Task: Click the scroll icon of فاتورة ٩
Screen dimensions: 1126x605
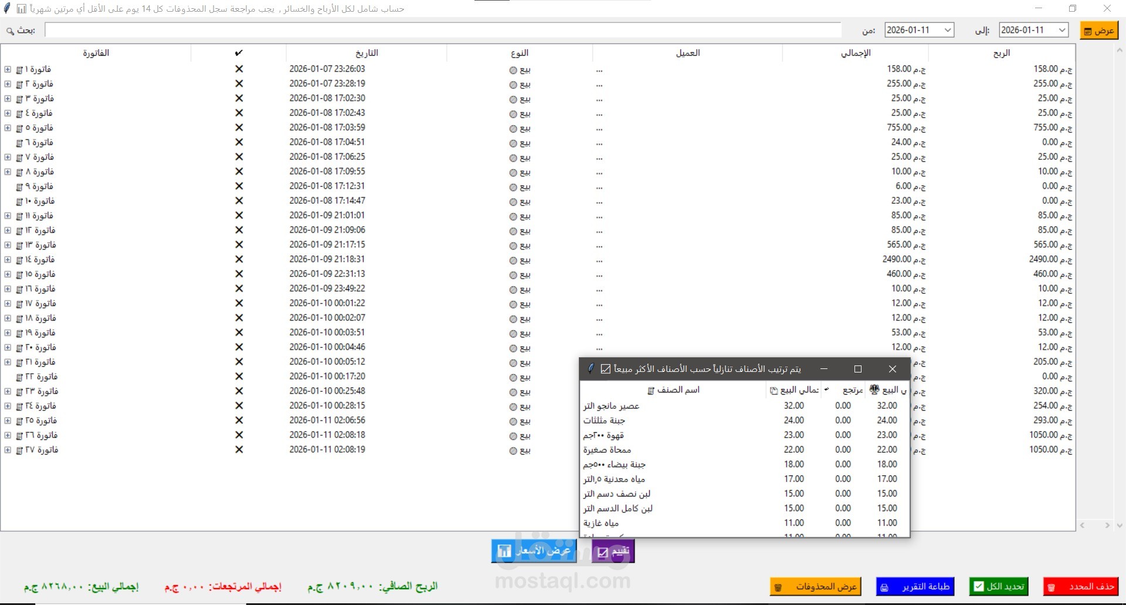Action: [x=19, y=187]
